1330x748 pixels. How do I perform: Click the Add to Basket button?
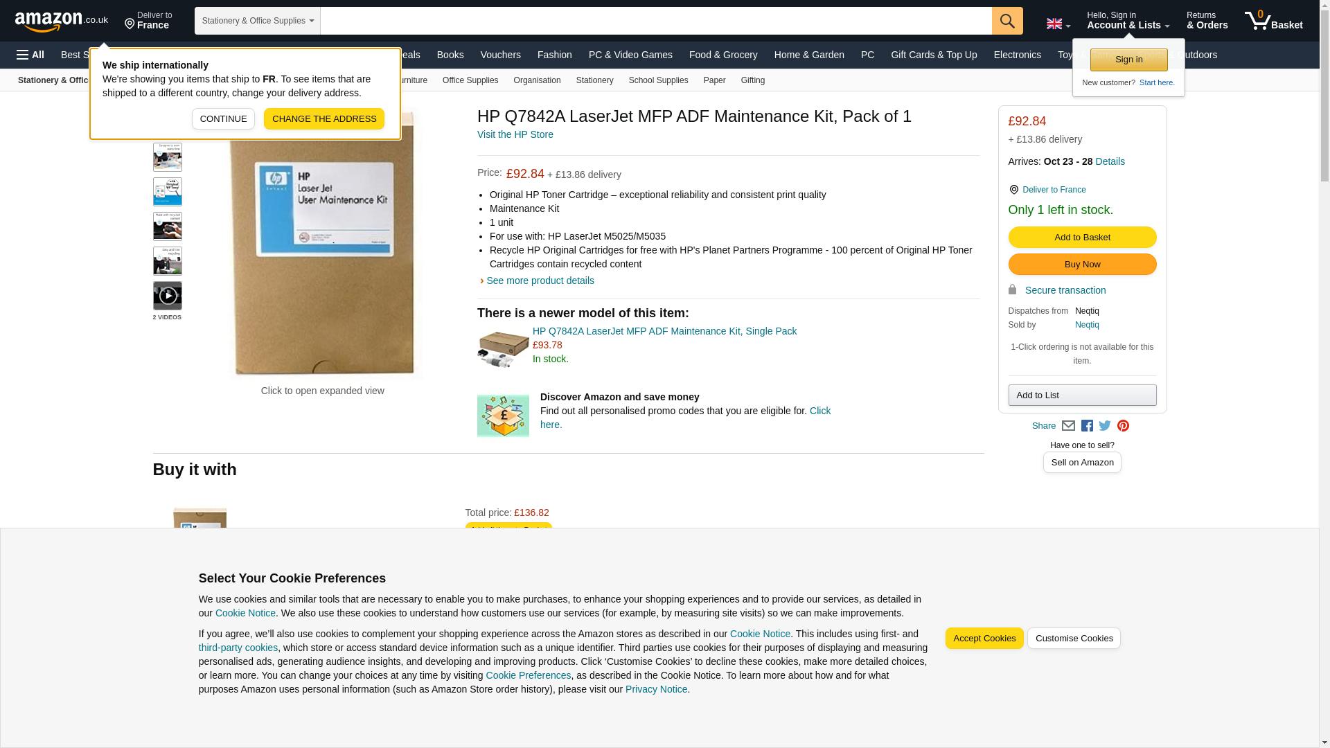coord(1081,238)
